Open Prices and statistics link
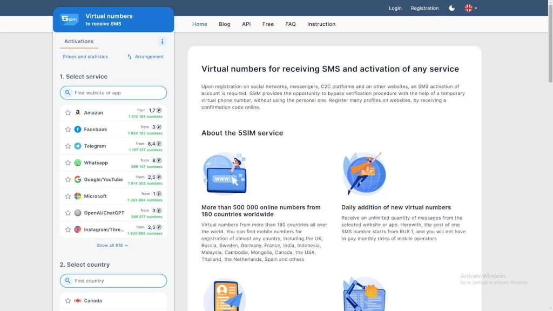The height and width of the screenshot is (311, 553). click(x=85, y=56)
